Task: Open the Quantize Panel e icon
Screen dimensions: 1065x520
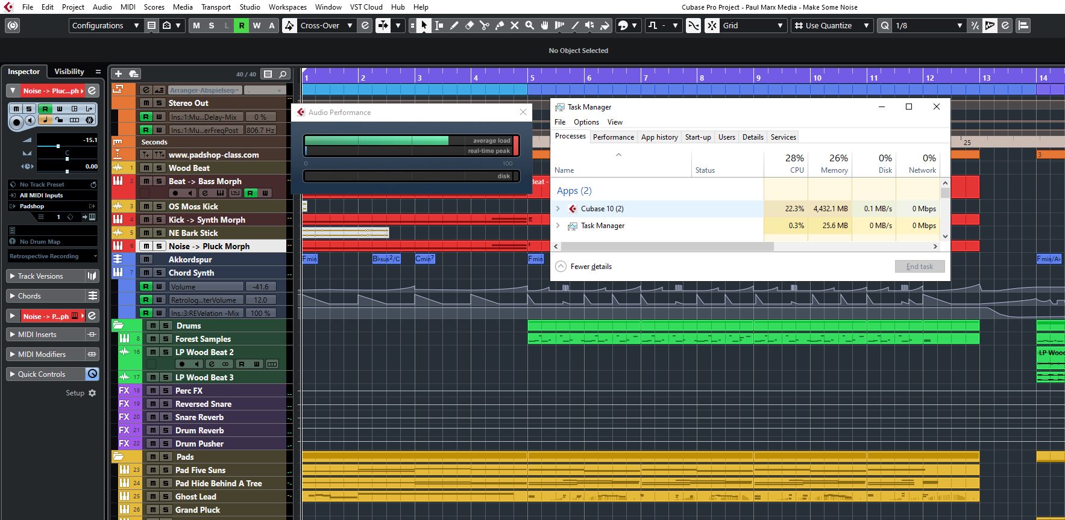Action: point(1005,25)
